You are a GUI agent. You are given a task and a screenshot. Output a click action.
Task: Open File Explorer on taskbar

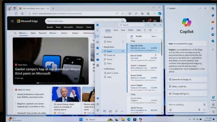tap(123, 119)
